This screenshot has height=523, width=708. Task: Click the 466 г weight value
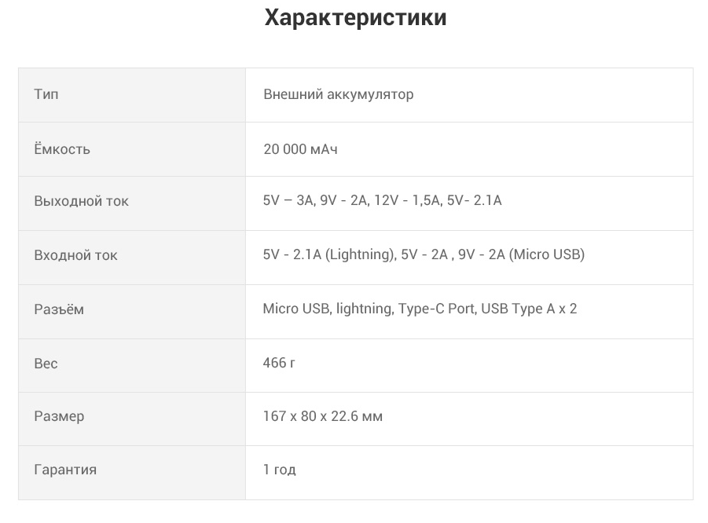pyautogui.click(x=279, y=363)
